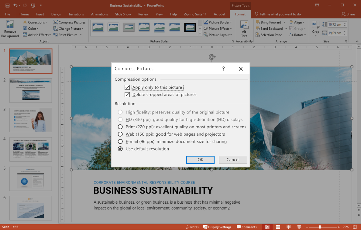Open the Picture Effects dropdown
The image size is (361, 230).
click(x=218, y=29)
